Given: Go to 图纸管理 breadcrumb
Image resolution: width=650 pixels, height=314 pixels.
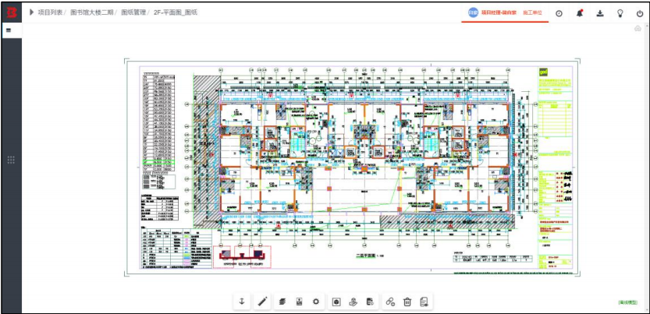Looking at the screenshot, I should tap(133, 12).
